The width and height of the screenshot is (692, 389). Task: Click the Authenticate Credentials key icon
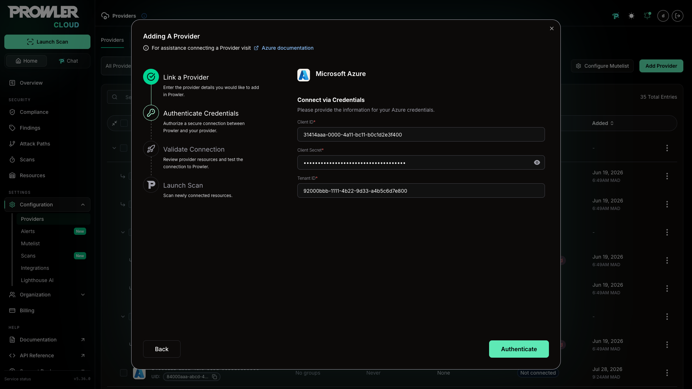click(151, 113)
